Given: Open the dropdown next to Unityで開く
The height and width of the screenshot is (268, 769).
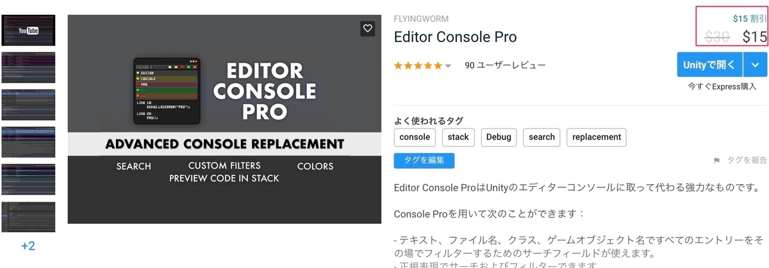Looking at the screenshot, I should tap(755, 65).
